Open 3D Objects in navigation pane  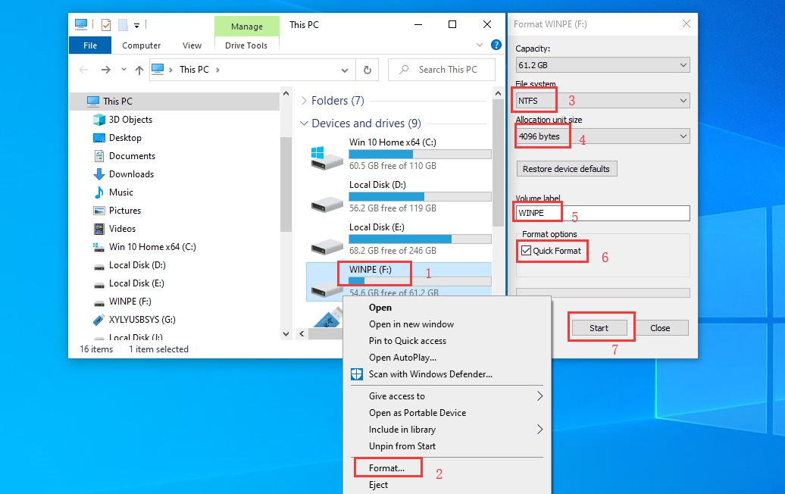tap(130, 120)
